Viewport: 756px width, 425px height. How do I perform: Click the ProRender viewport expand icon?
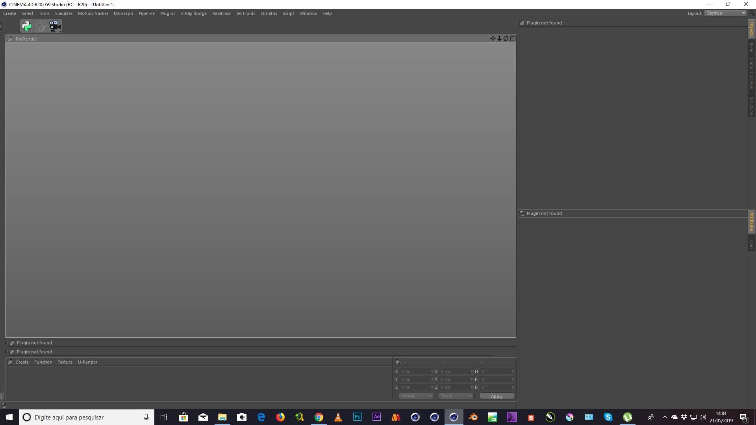pyautogui.click(x=513, y=38)
